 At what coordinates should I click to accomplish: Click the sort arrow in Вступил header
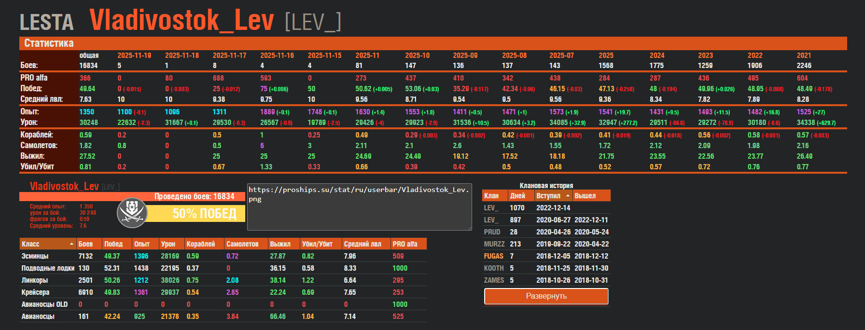click(x=568, y=196)
